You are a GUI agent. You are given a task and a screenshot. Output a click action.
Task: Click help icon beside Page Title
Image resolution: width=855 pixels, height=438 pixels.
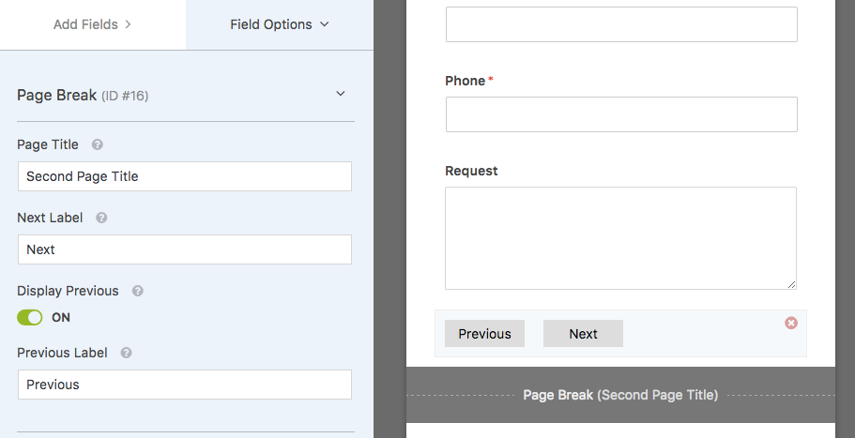point(97,145)
